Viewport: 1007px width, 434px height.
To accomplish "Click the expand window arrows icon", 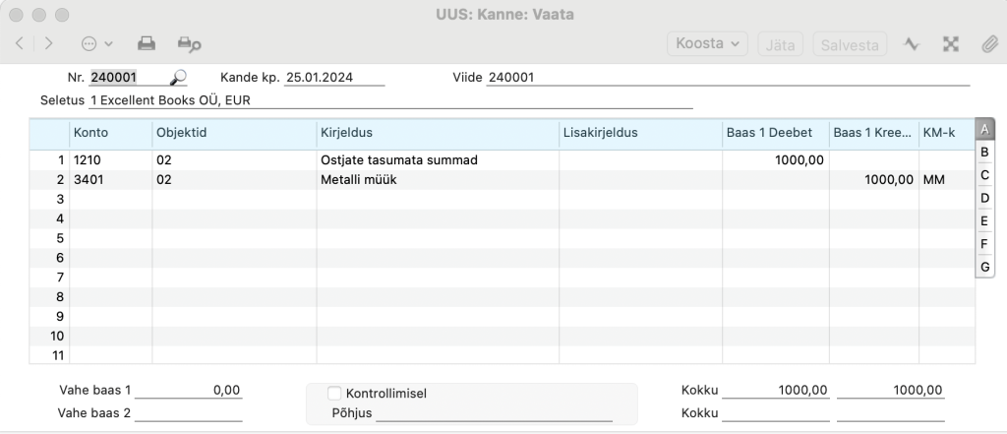I will [951, 43].
